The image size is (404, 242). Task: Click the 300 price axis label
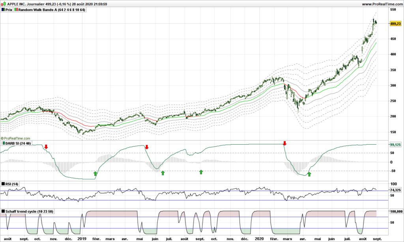coord(393,86)
